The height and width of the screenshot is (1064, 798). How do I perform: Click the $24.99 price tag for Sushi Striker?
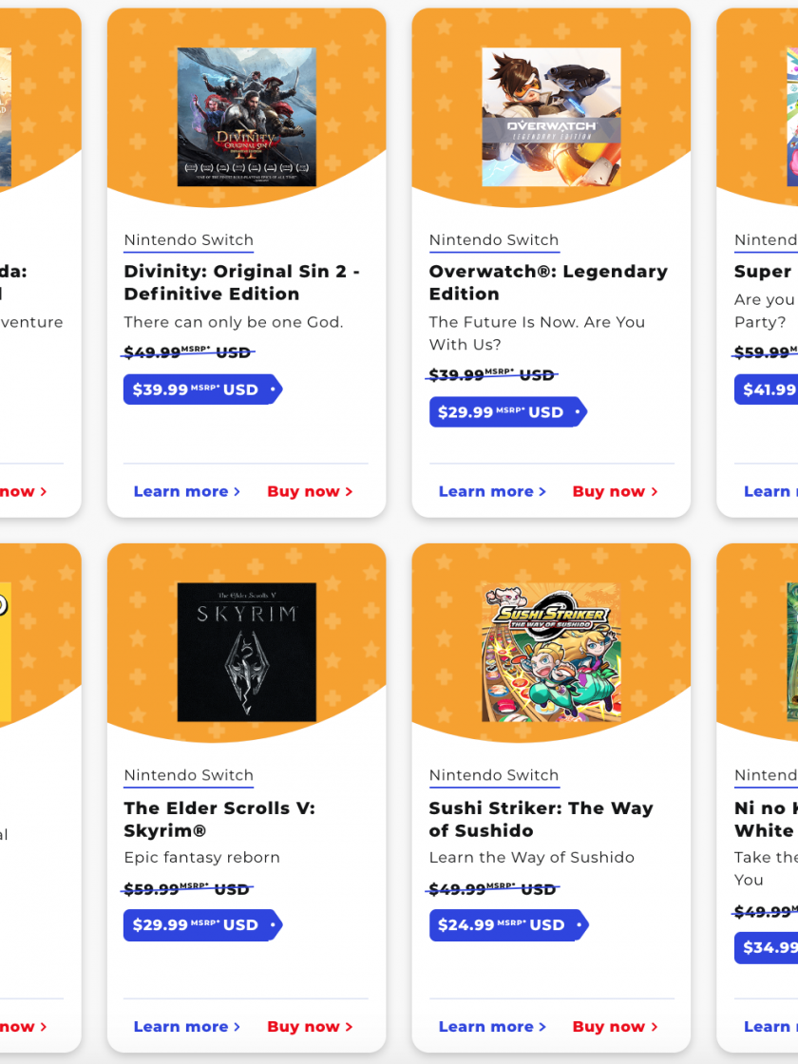click(x=508, y=925)
